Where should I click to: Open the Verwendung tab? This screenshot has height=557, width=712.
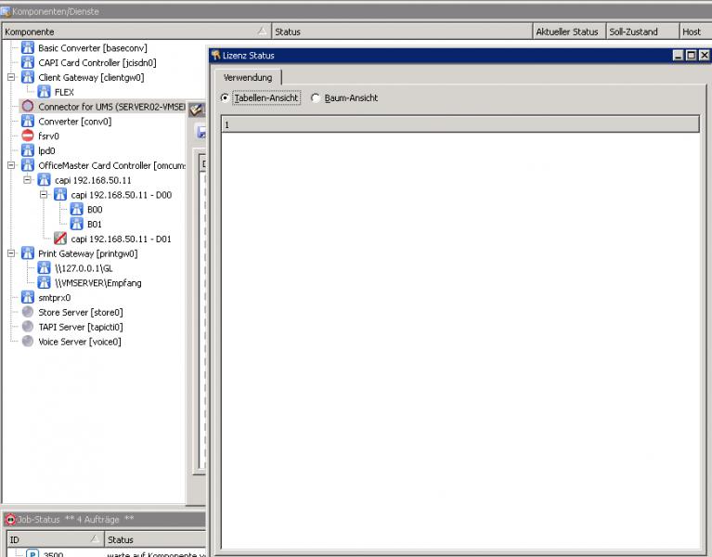[x=248, y=77]
